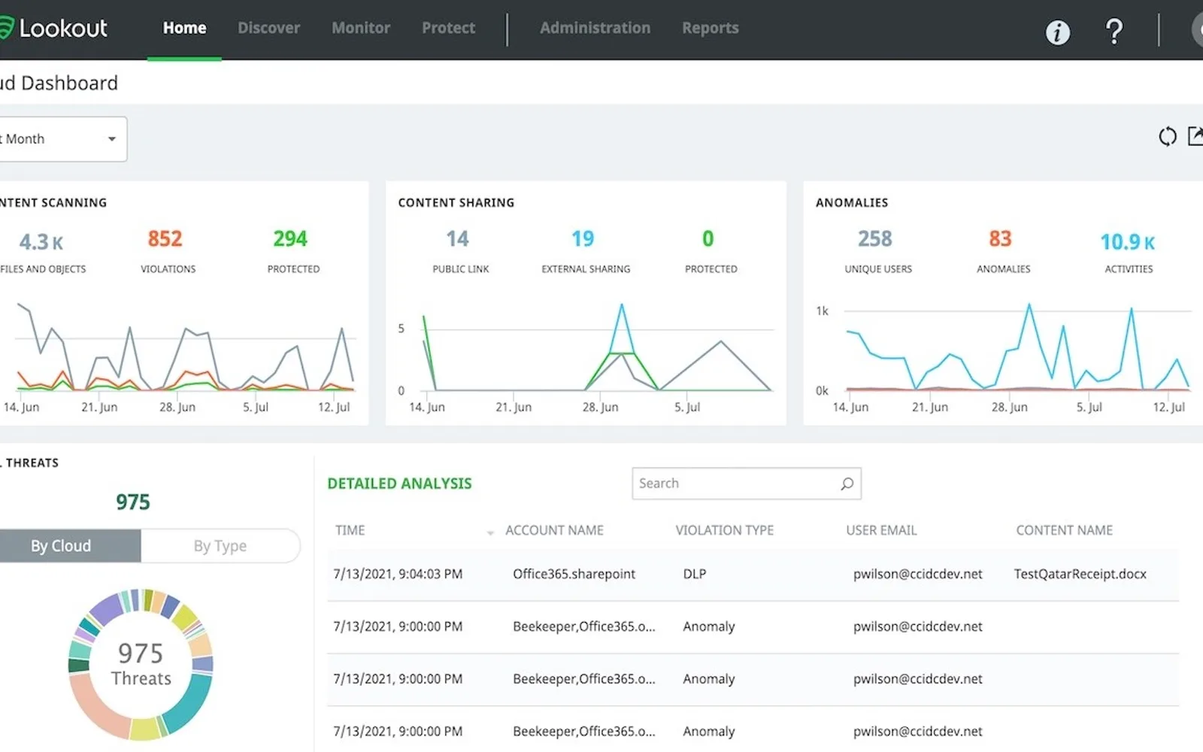
Task: Click the USER EMAIL column header
Action: (x=881, y=530)
